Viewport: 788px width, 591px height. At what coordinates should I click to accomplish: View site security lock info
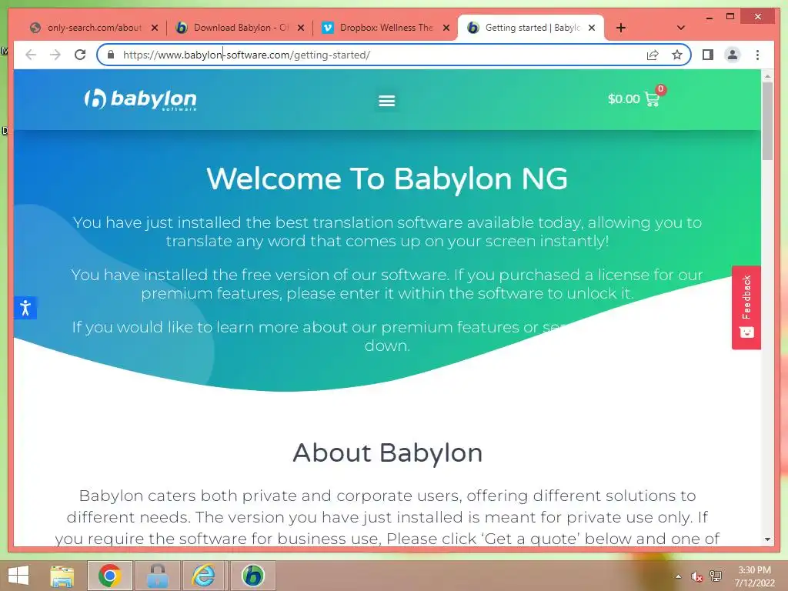tap(111, 55)
